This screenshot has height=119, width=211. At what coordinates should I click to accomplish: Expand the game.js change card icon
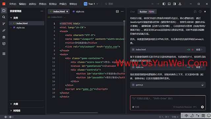(x=133, y=85)
